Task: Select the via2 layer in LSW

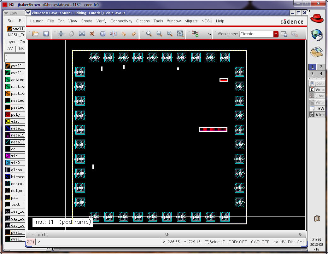Action: coord(15,163)
